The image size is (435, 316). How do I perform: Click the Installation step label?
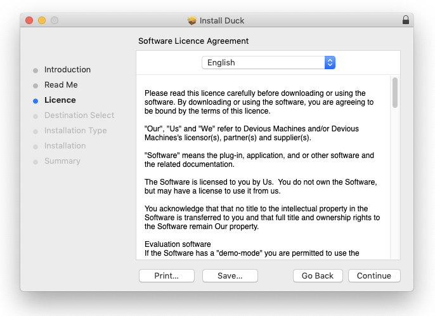tap(65, 146)
